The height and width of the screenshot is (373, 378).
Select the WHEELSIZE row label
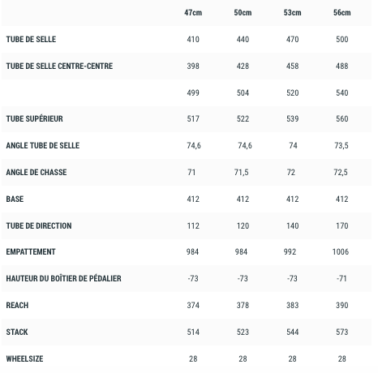coord(24,359)
